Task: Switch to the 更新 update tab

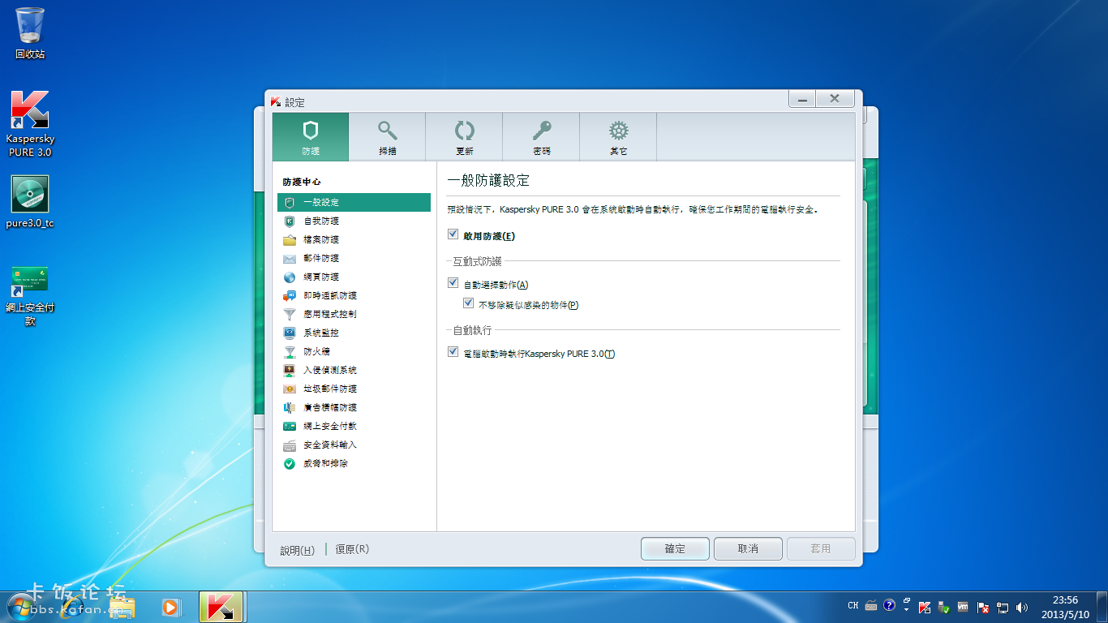Action: pos(464,137)
